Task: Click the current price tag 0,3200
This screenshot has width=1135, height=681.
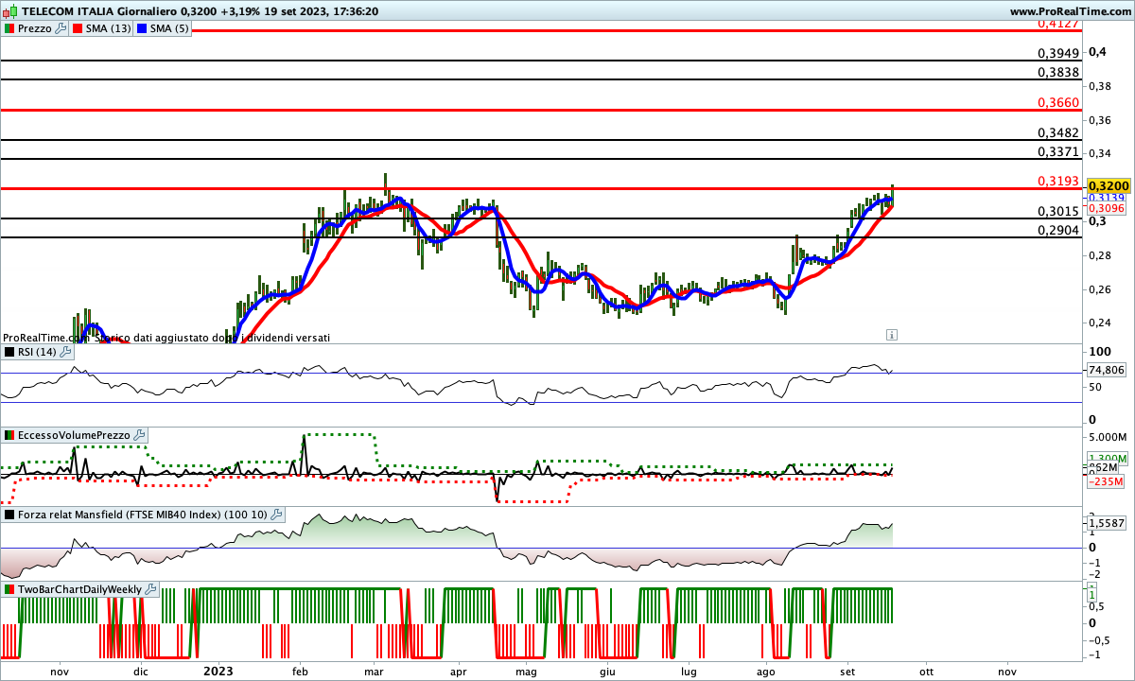Action: [x=1109, y=185]
